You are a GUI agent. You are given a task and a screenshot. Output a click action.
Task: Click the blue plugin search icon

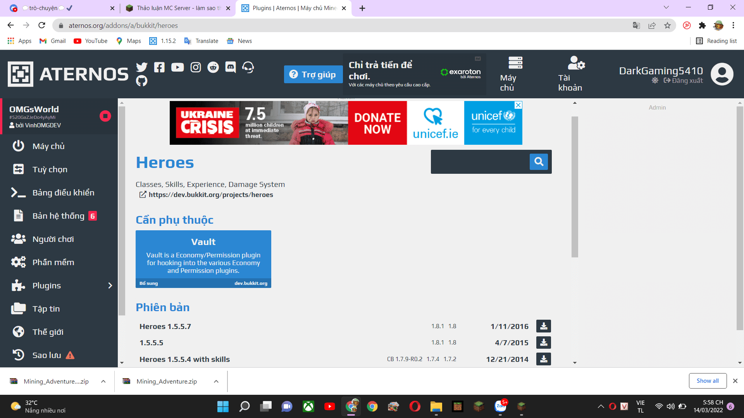point(539,161)
